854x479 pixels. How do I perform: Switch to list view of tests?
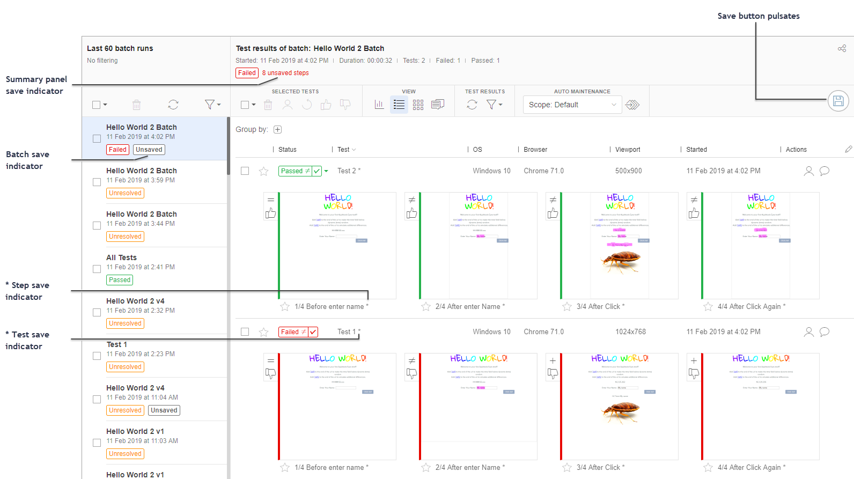pyautogui.click(x=399, y=105)
